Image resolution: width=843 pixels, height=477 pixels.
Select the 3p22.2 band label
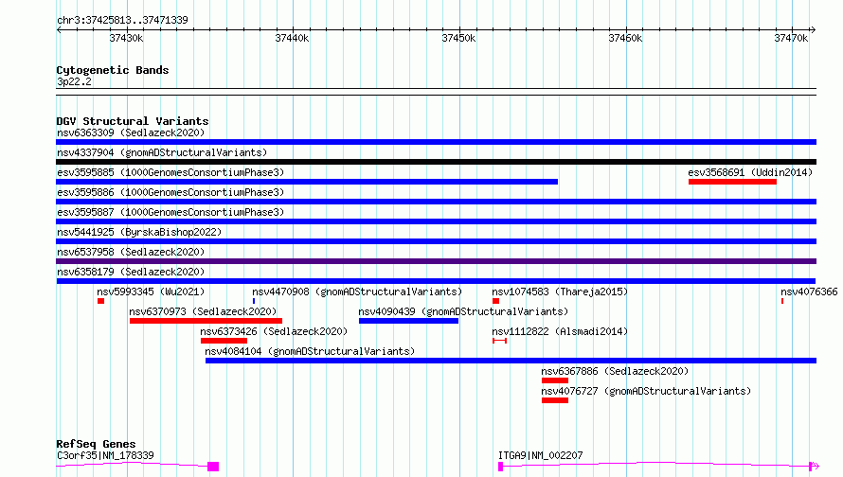click(x=74, y=81)
